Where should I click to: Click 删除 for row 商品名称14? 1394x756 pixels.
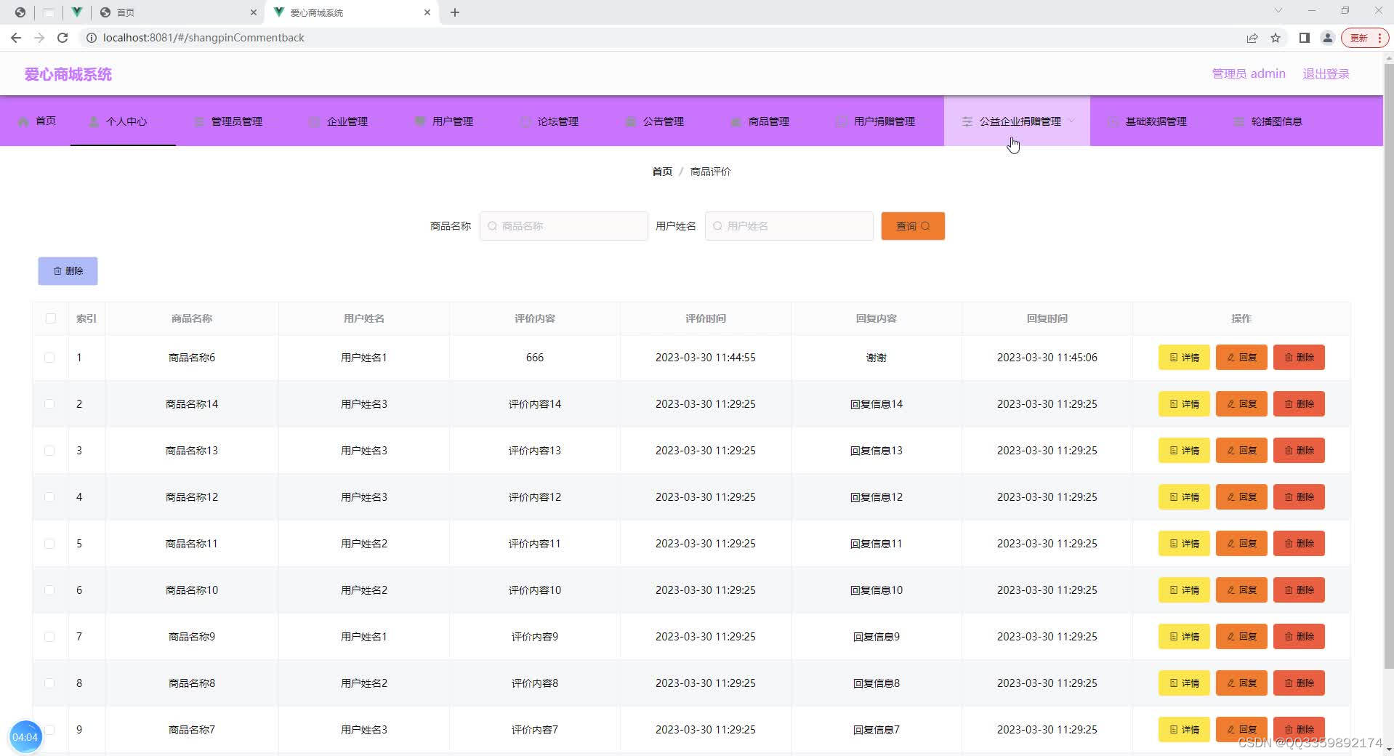coord(1299,403)
